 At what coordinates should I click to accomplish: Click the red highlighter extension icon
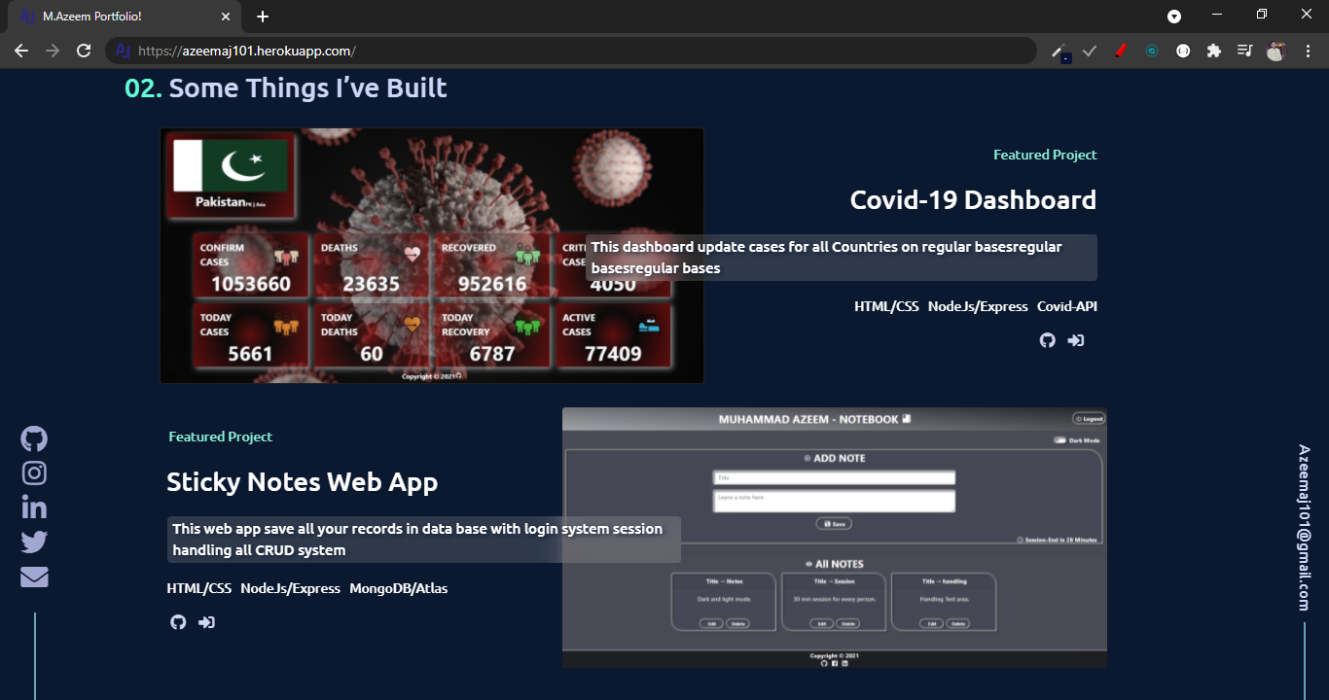pos(1121,51)
